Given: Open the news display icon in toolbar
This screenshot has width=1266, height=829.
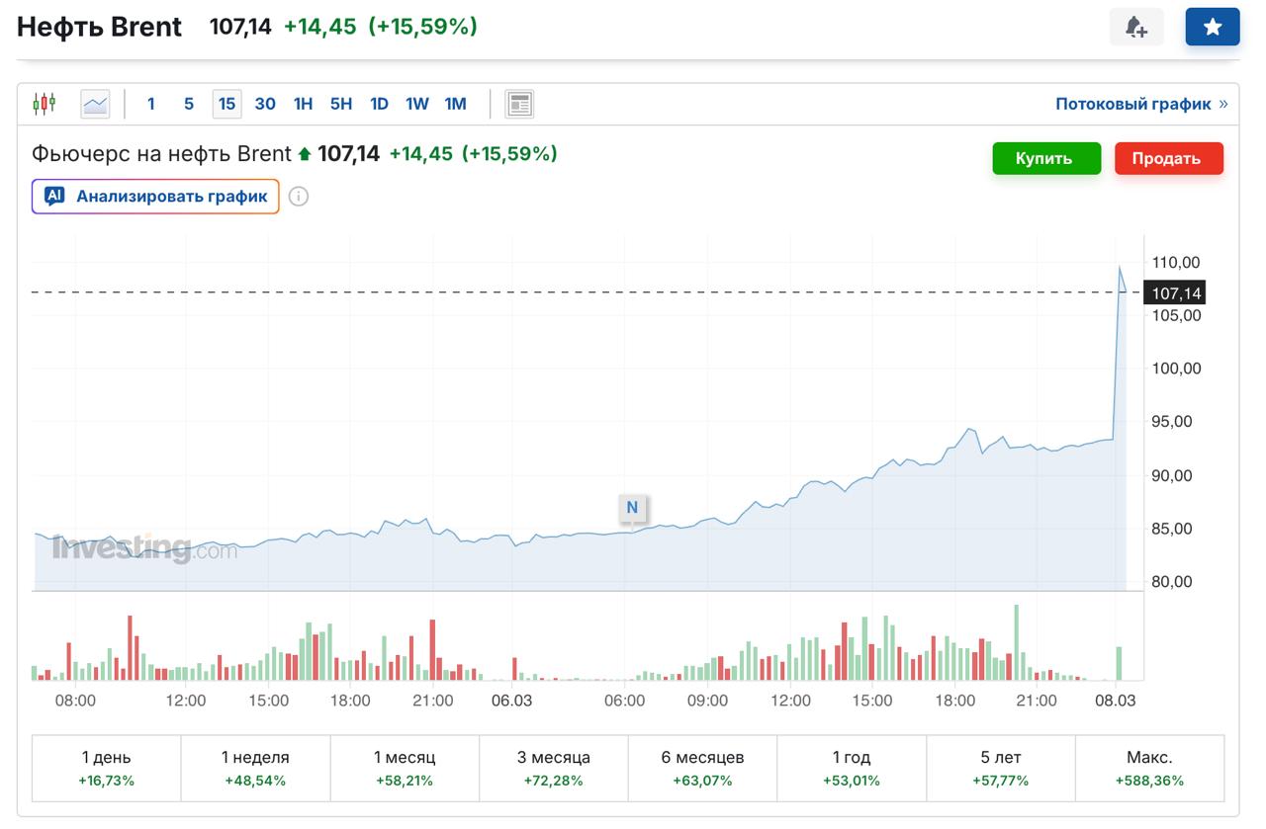Looking at the screenshot, I should (x=519, y=104).
